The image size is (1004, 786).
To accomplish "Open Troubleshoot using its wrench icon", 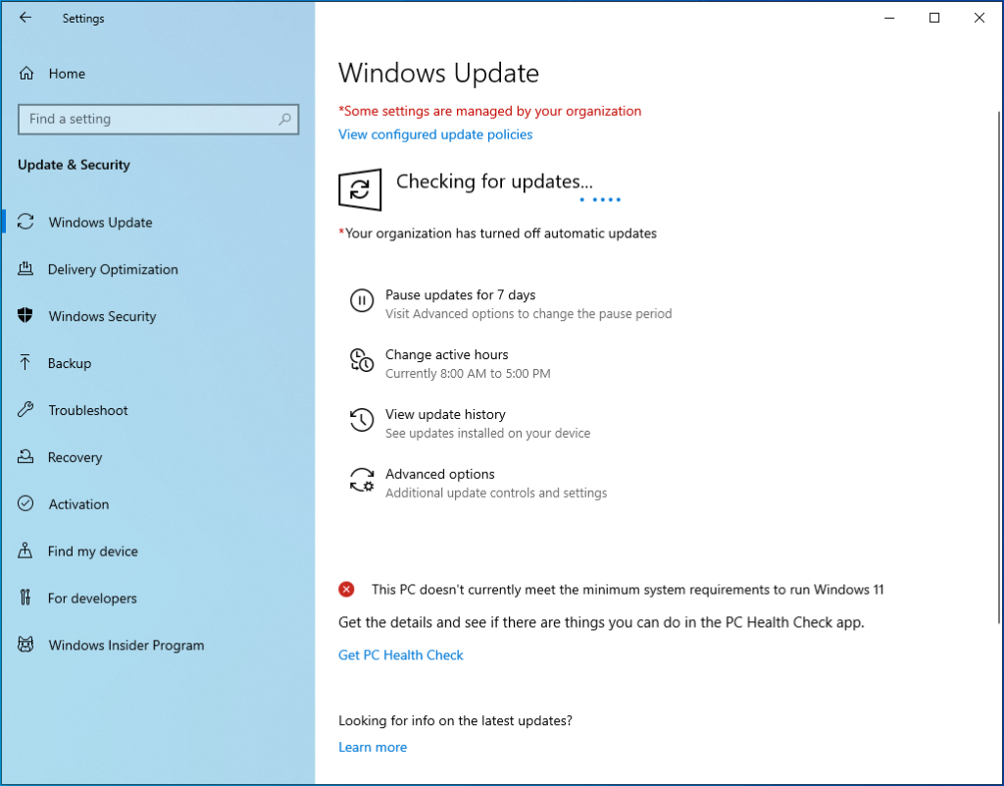I will (25, 410).
